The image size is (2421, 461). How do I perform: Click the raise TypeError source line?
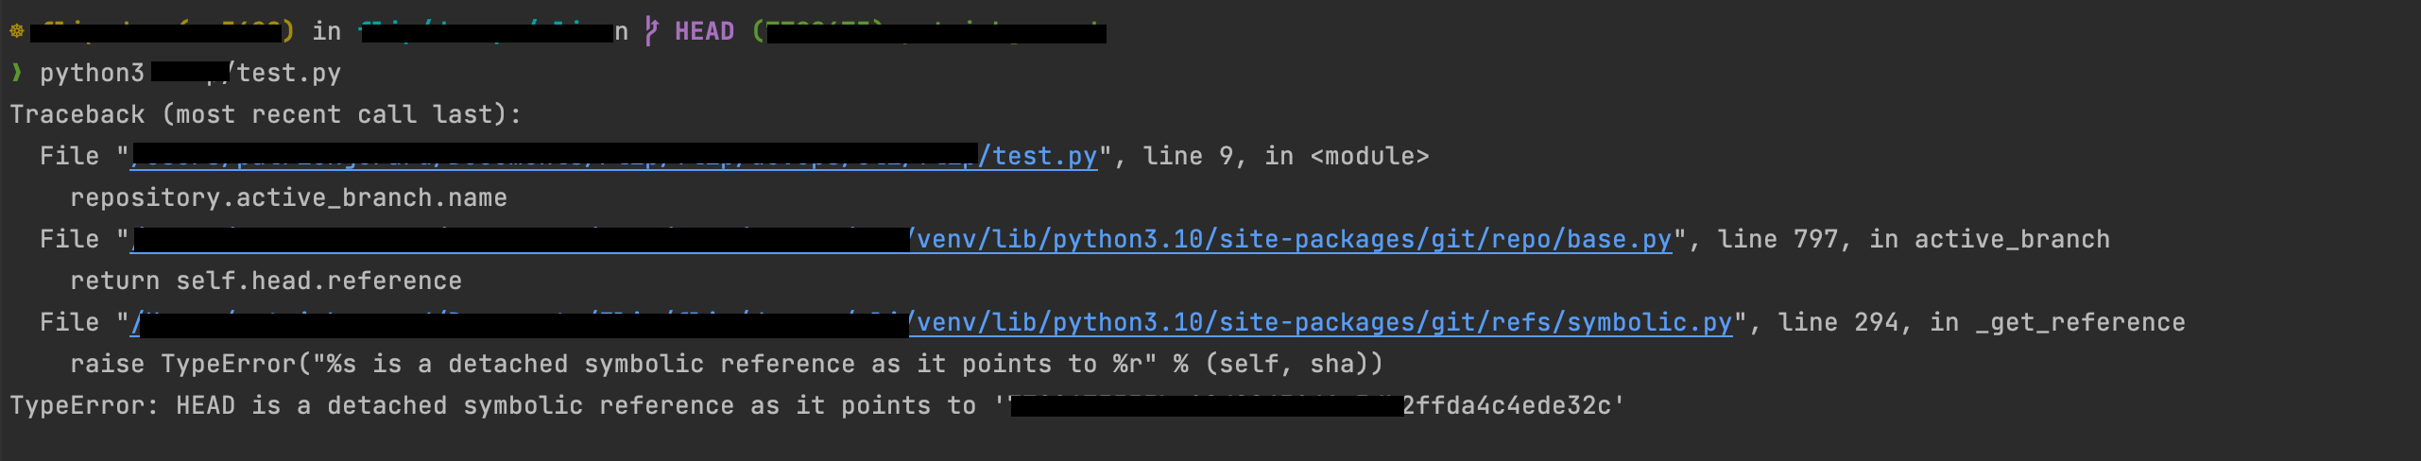tap(727, 364)
